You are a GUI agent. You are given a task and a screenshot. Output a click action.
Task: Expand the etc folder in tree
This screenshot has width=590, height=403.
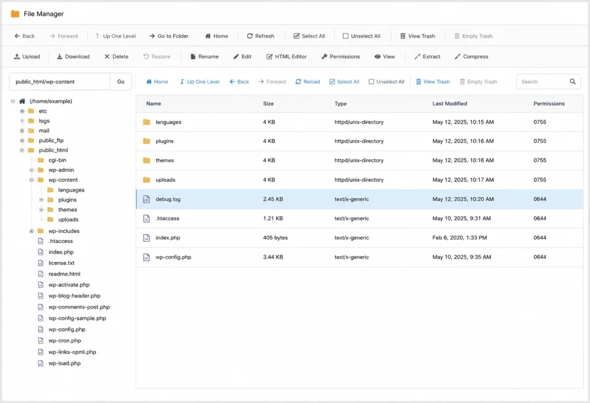pyautogui.click(x=22, y=111)
